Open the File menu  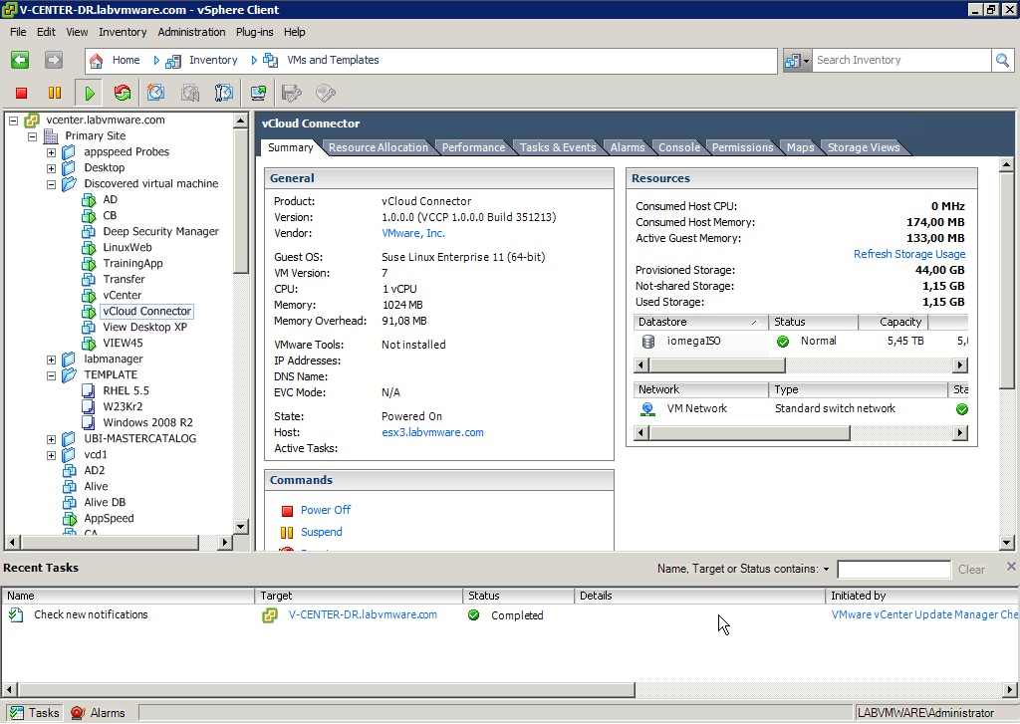click(x=18, y=32)
